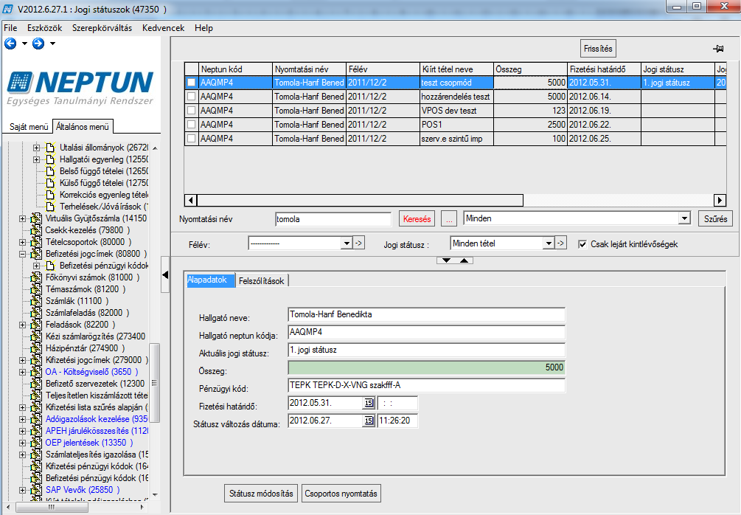Open calendar picker for Fizetési határidő

point(369,403)
